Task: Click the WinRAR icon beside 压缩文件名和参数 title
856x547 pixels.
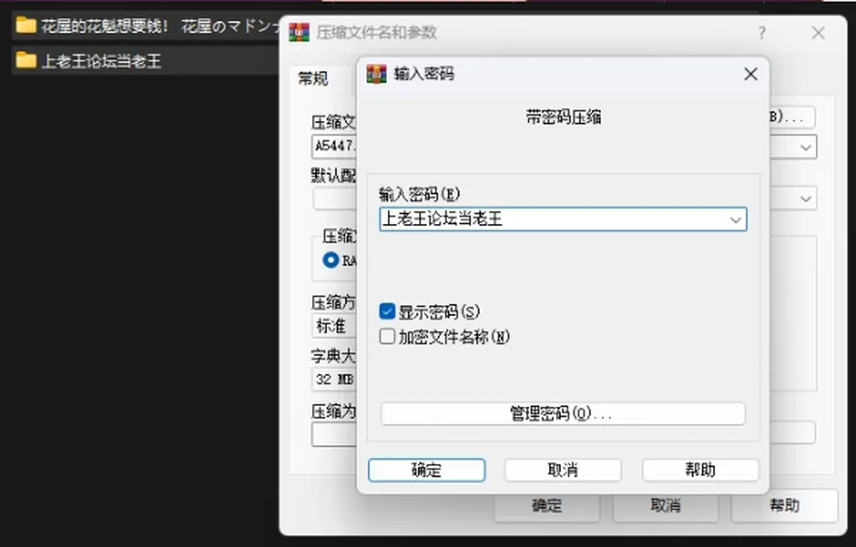Action: click(x=299, y=32)
